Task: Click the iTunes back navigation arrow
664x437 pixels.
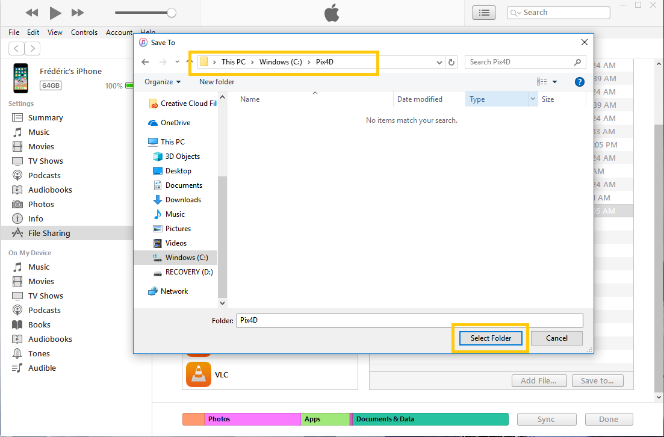Action: pyautogui.click(x=16, y=48)
